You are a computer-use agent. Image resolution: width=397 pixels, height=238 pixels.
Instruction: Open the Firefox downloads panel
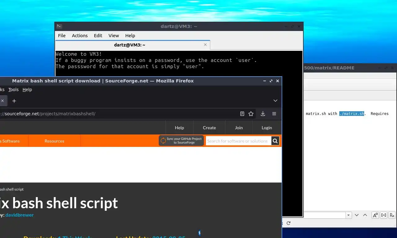click(x=263, y=114)
